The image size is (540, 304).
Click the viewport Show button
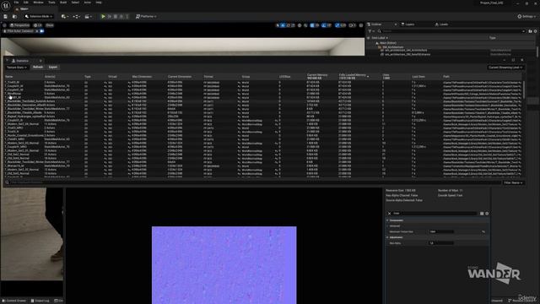[50, 25]
